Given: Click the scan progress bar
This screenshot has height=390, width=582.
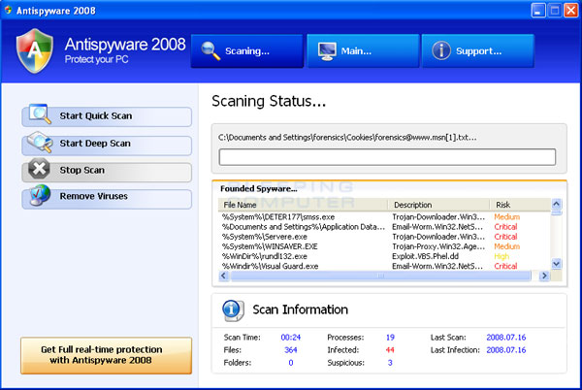Looking at the screenshot, I should [387, 157].
